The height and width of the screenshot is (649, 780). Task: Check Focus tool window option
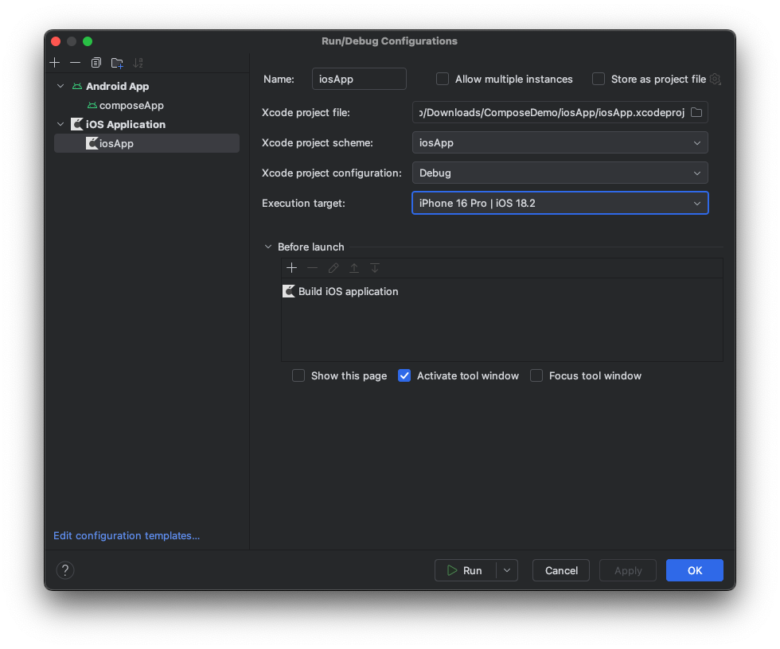coord(536,375)
